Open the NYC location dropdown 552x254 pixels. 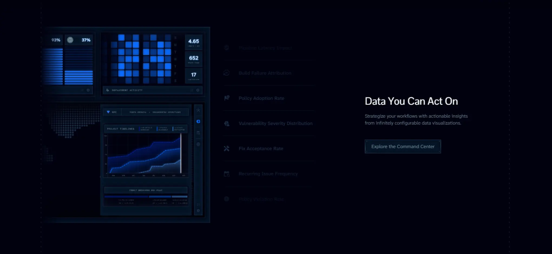[x=112, y=112]
